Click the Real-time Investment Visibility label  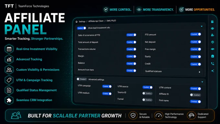37,49
